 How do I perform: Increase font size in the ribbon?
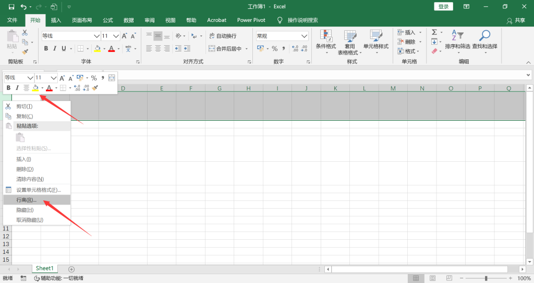coord(124,36)
